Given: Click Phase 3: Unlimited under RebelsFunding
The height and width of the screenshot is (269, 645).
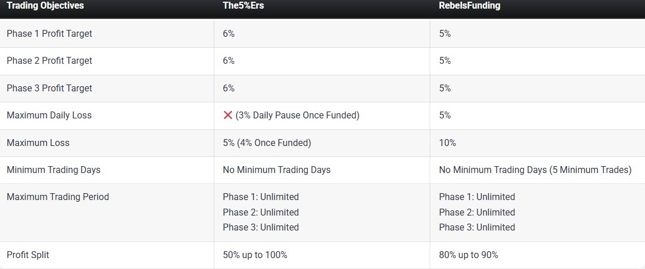Looking at the screenshot, I should click(477, 227).
